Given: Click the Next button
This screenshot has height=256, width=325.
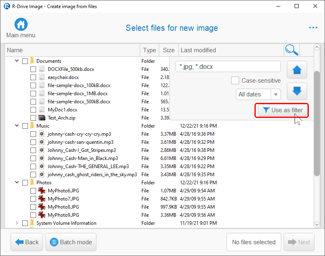Looking at the screenshot, I should [x=299, y=242].
